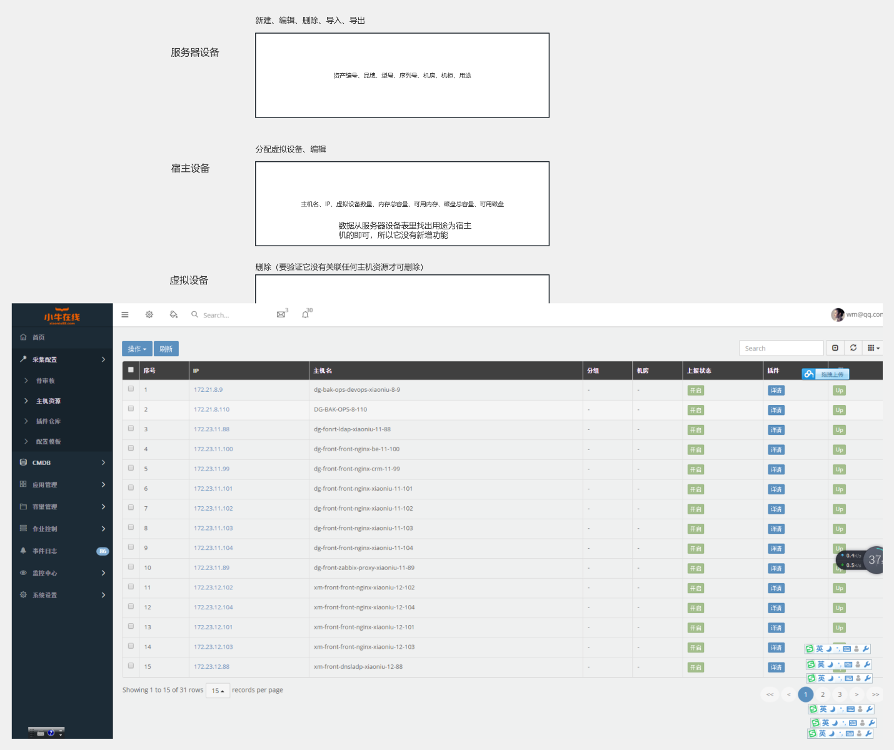Click the table Search input field

781,348
